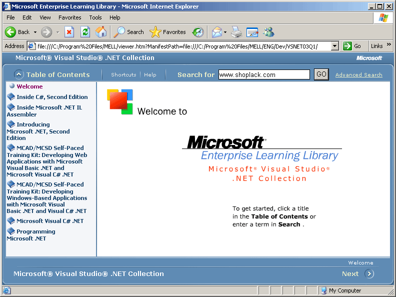Screen dimensions: 396x297
Task: Open Training Kit: Developing Windows-Based Applications title
Action: tap(47, 197)
